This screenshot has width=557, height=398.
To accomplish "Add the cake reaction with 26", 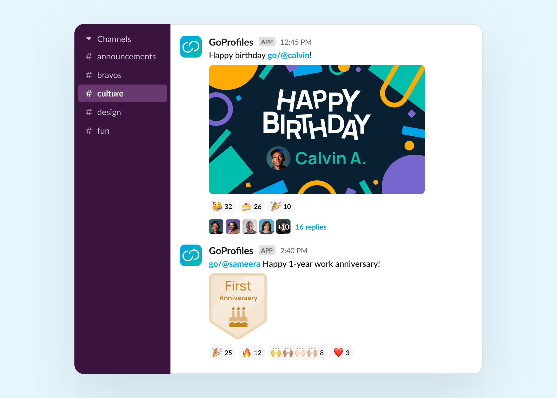I will (x=252, y=206).
